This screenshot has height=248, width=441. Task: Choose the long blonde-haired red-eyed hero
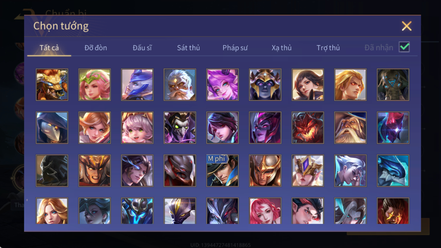[x=350, y=85]
